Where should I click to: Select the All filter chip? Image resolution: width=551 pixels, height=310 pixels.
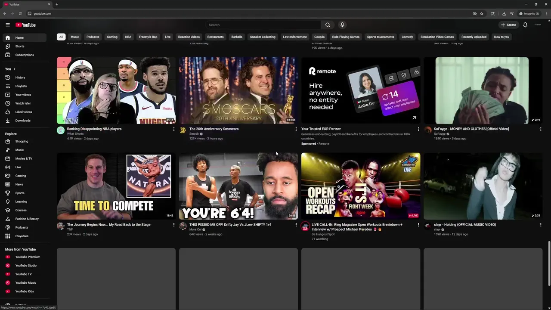[x=61, y=37]
